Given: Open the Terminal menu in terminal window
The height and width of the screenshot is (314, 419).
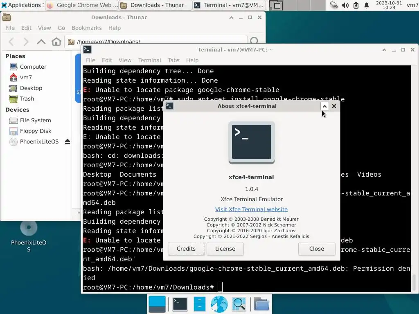Looking at the screenshot, I should click(x=150, y=60).
